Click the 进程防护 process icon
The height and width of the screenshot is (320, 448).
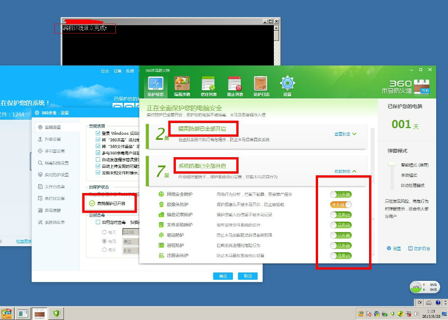pyautogui.click(x=161, y=245)
